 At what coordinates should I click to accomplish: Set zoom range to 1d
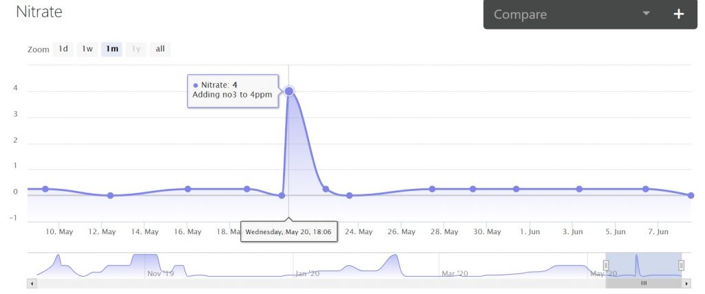[x=63, y=49]
